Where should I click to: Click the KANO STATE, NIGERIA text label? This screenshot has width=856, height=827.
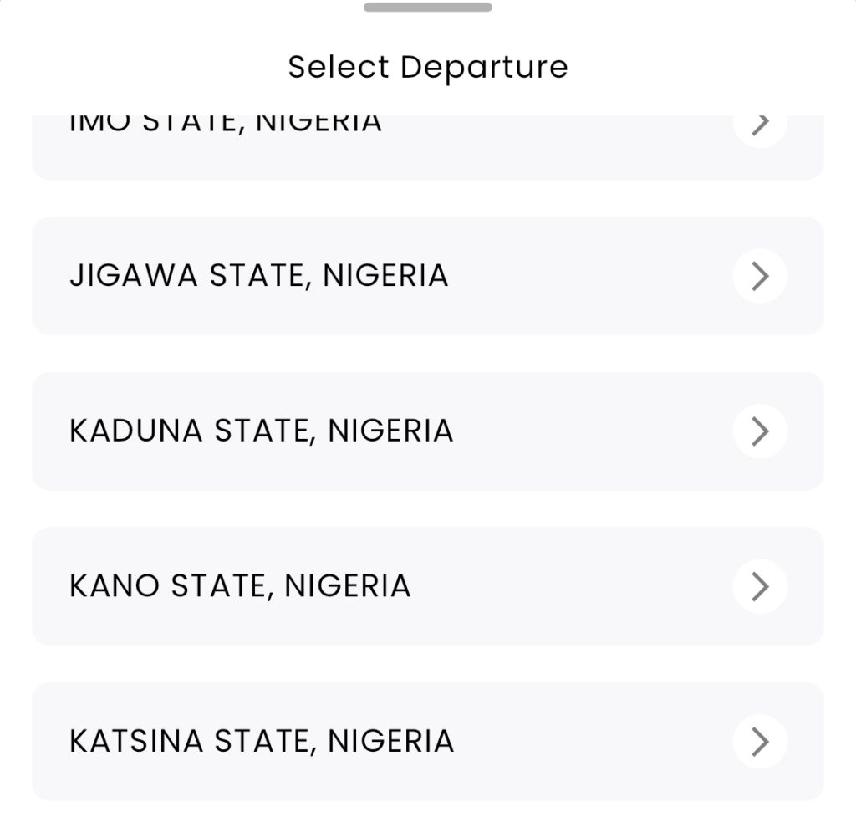coord(240,586)
